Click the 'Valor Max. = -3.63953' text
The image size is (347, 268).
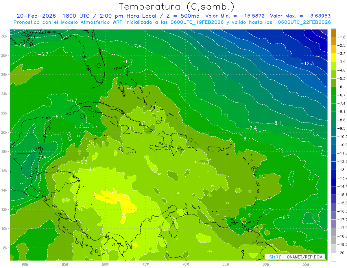click(x=300, y=16)
